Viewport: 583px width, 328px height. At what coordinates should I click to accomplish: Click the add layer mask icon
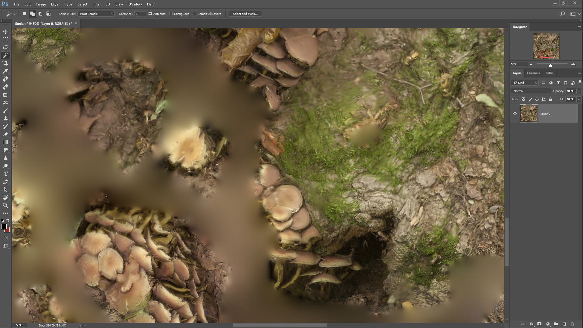[539, 324]
